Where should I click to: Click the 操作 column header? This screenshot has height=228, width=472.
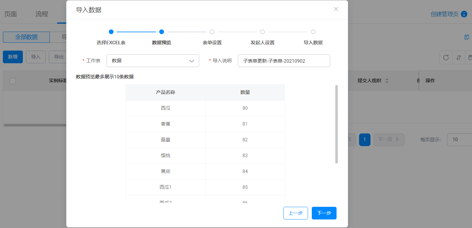(x=430, y=81)
